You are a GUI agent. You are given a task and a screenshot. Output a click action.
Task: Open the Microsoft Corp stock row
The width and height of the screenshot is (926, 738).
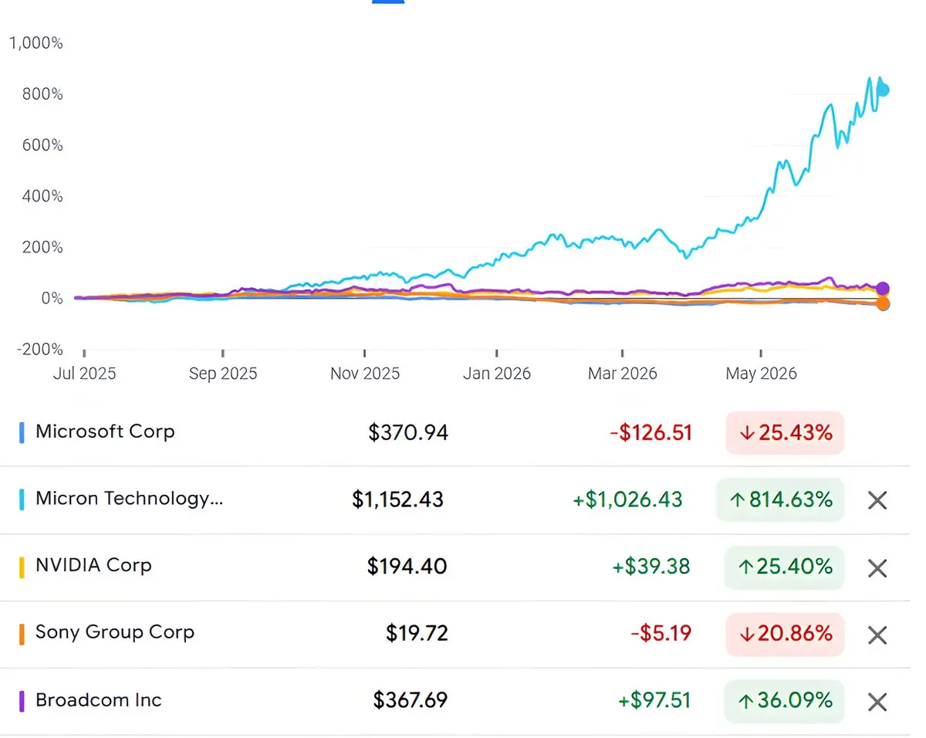[x=455, y=432]
